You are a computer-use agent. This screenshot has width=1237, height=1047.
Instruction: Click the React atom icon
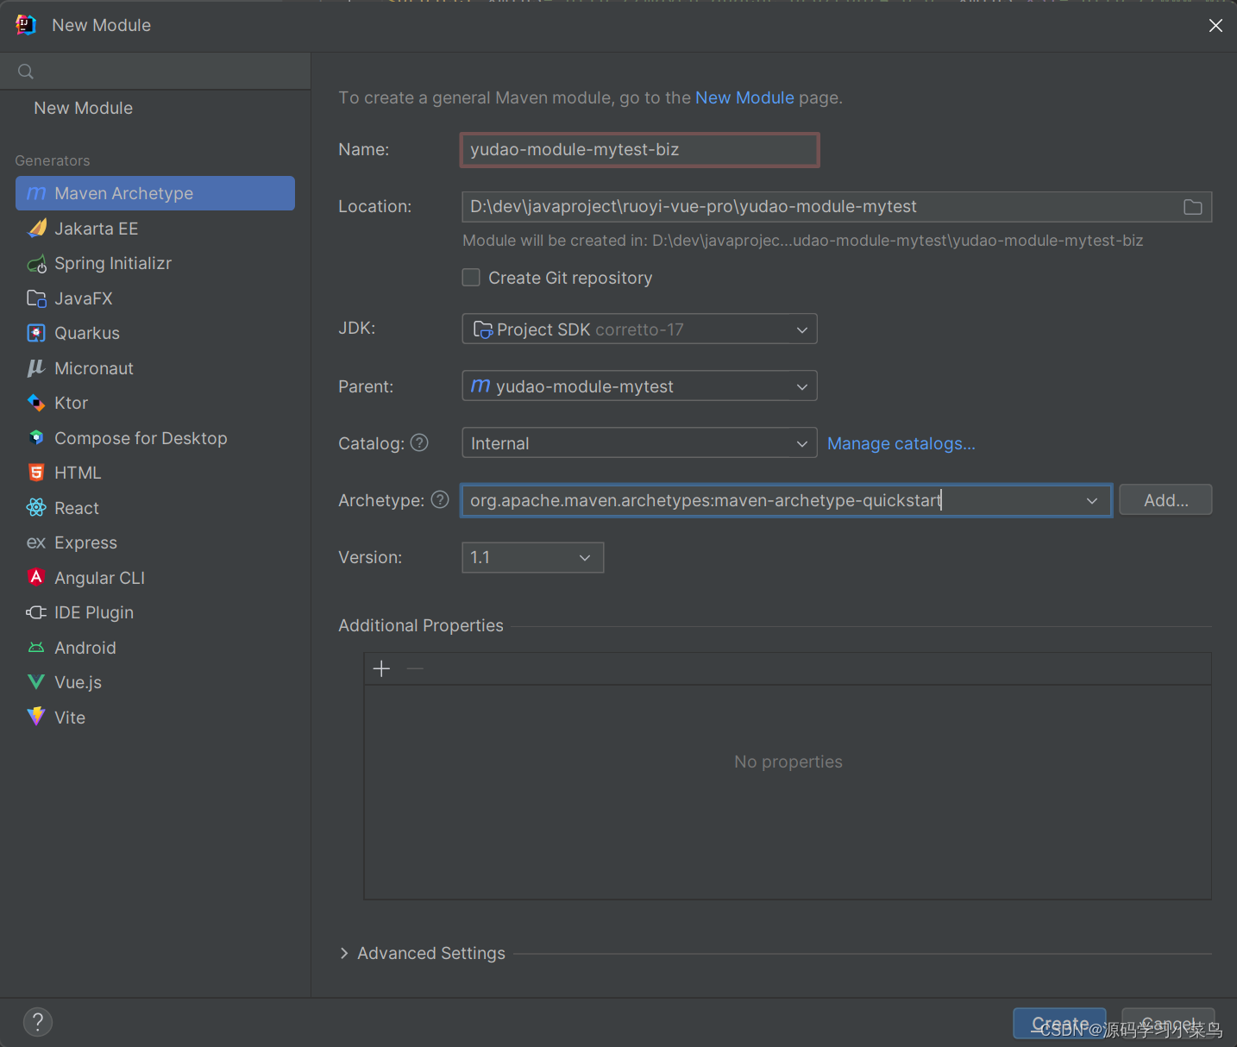[x=36, y=508]
